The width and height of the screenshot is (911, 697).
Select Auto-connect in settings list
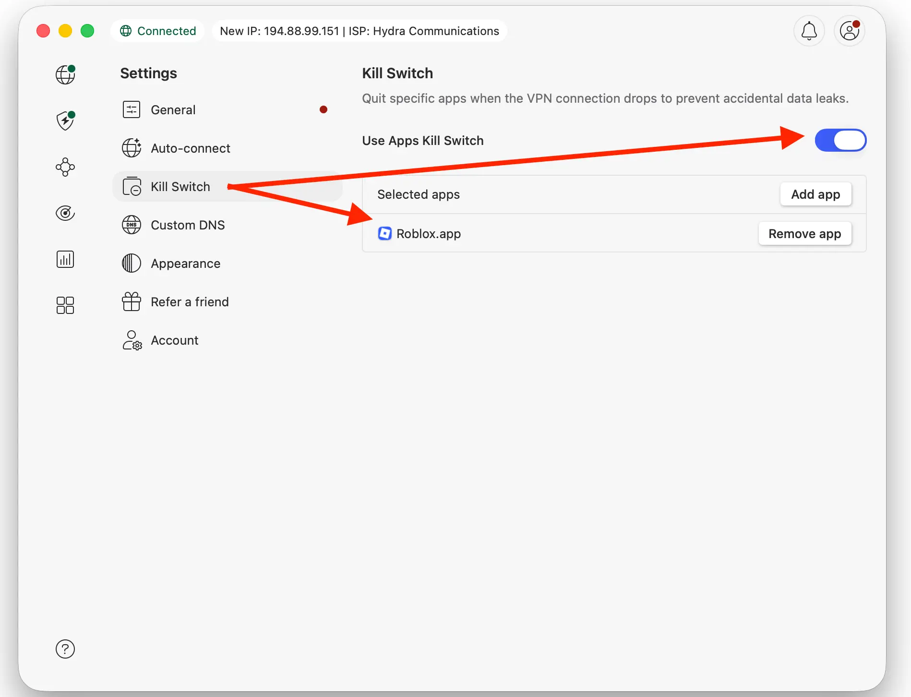[190, 148]
